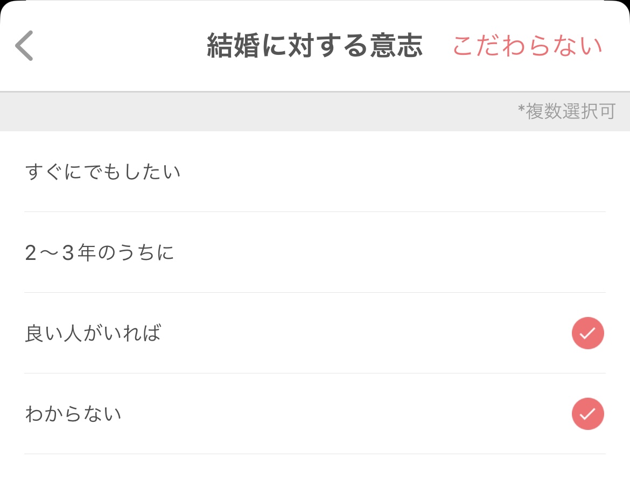Deselect the red checkmark beside わからない
This screenshot has width=630, height=487.
(587, 414)
